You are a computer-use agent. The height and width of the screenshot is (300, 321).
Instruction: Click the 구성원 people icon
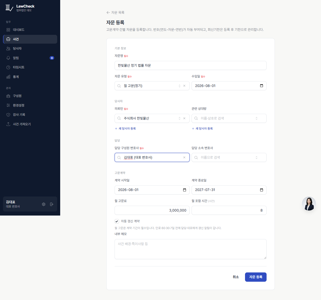pyautogui.click(x=8, y=96)
